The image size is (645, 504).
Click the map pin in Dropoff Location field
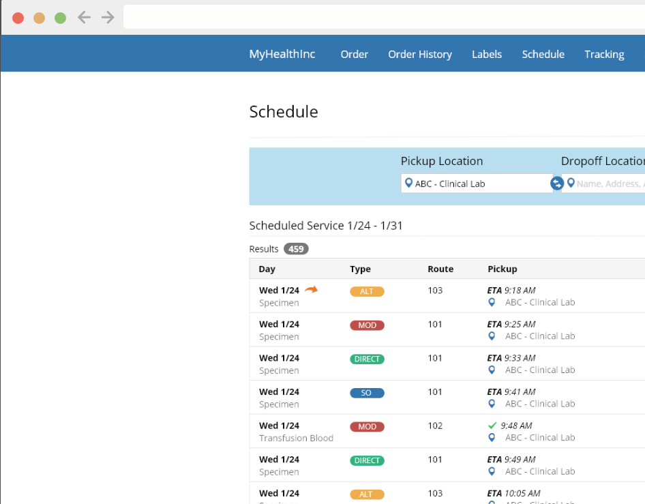tap(571, 183)
